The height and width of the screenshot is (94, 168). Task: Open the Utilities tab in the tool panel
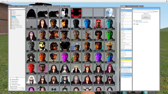[x=141, y=6]
